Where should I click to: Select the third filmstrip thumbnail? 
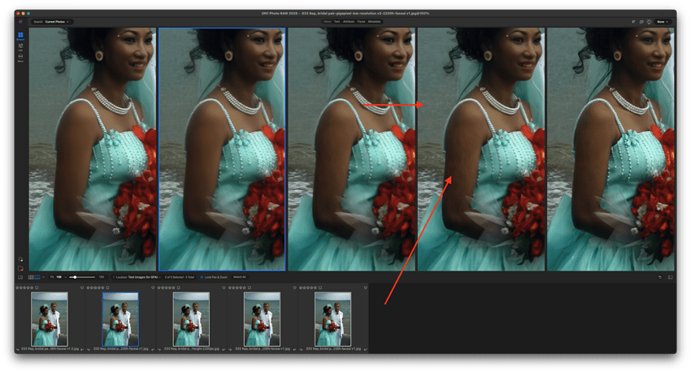coord(191,319)
